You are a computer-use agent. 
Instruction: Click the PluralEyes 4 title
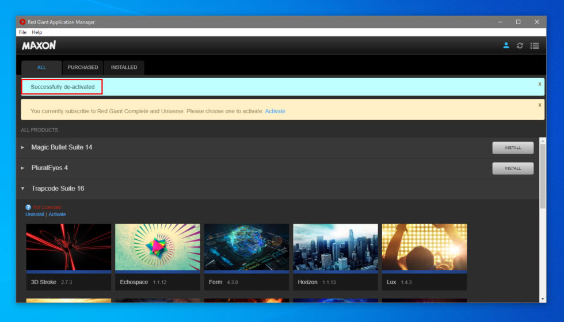click(49, 168)
